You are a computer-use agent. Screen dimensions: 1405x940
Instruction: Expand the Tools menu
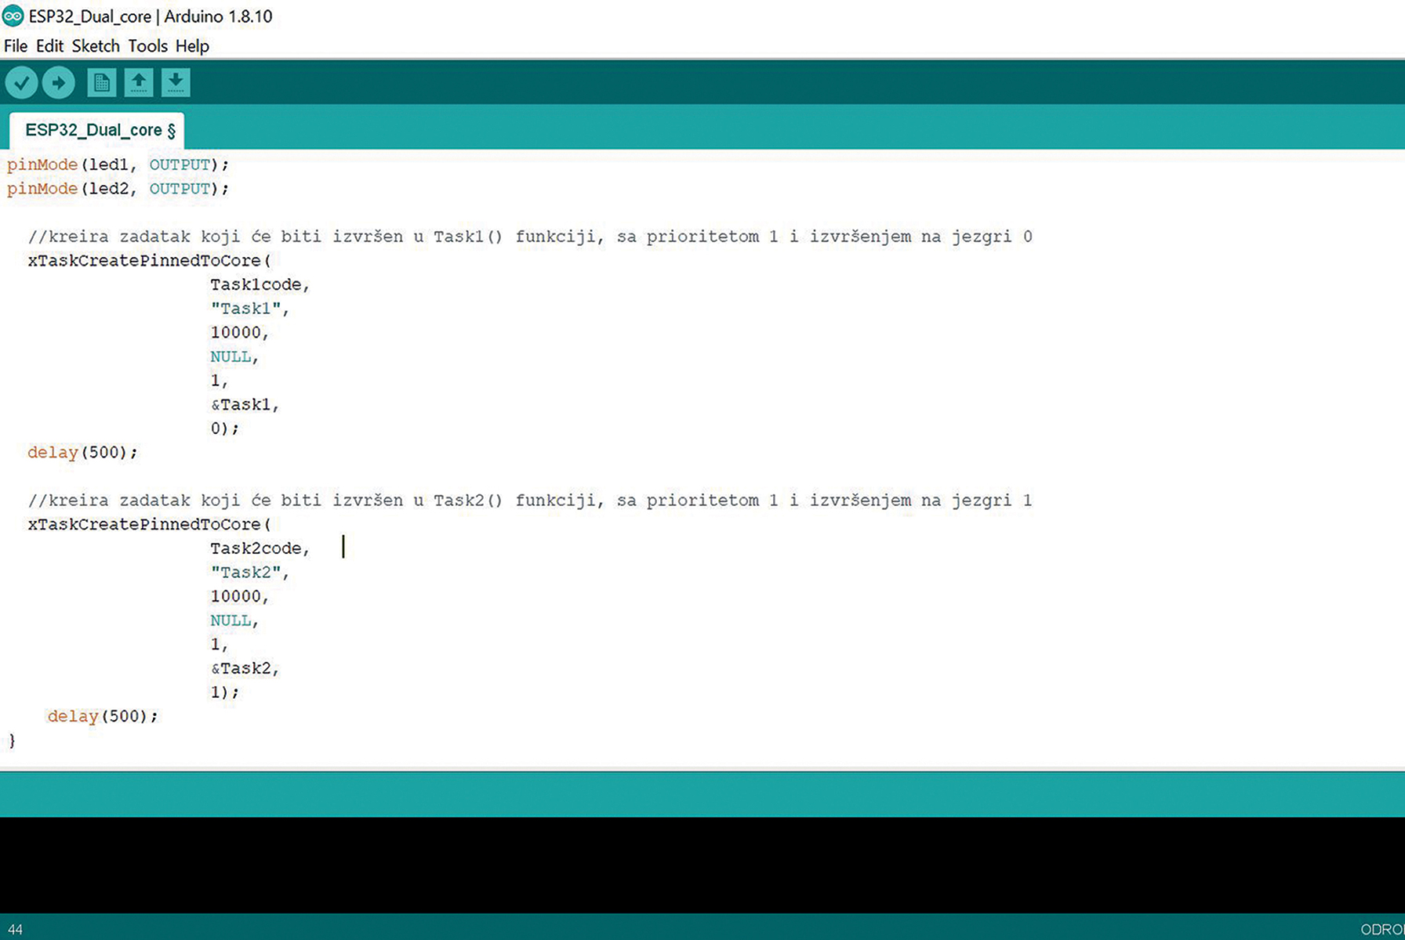pyautogui.click(x=147, y=46)
